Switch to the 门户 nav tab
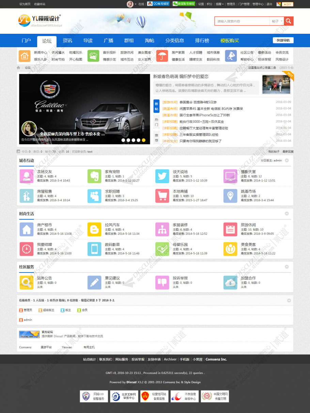Viewport: 310px width, 413px height. click(26, 41)
